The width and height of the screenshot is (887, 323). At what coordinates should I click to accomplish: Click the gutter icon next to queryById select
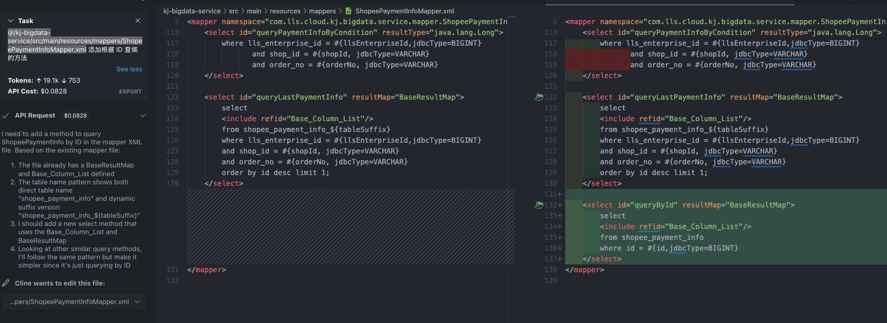(x=539, y=205)
